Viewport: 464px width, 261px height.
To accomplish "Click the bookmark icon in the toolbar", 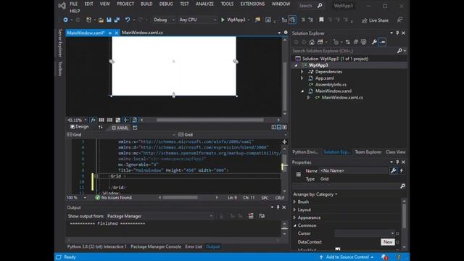I will coord(321,20).
